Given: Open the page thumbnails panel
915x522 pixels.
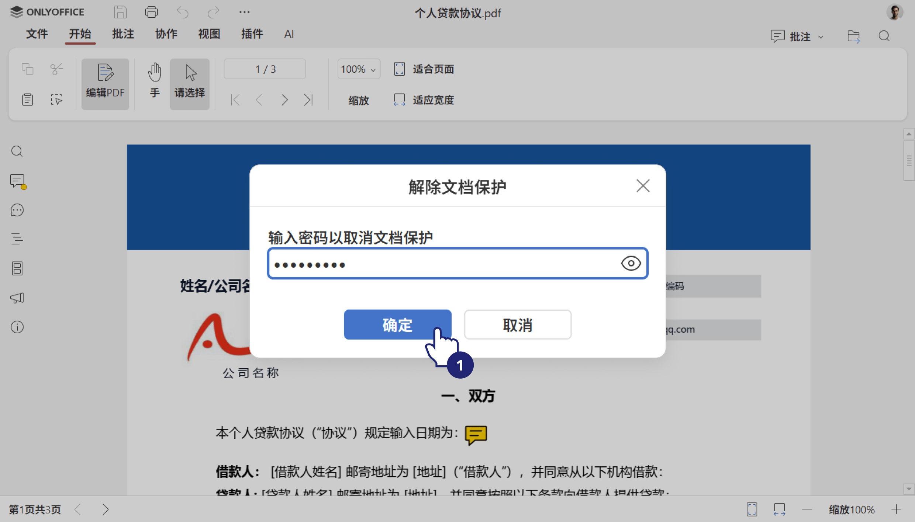Looking at the screenshot, I should coord(17,268).
